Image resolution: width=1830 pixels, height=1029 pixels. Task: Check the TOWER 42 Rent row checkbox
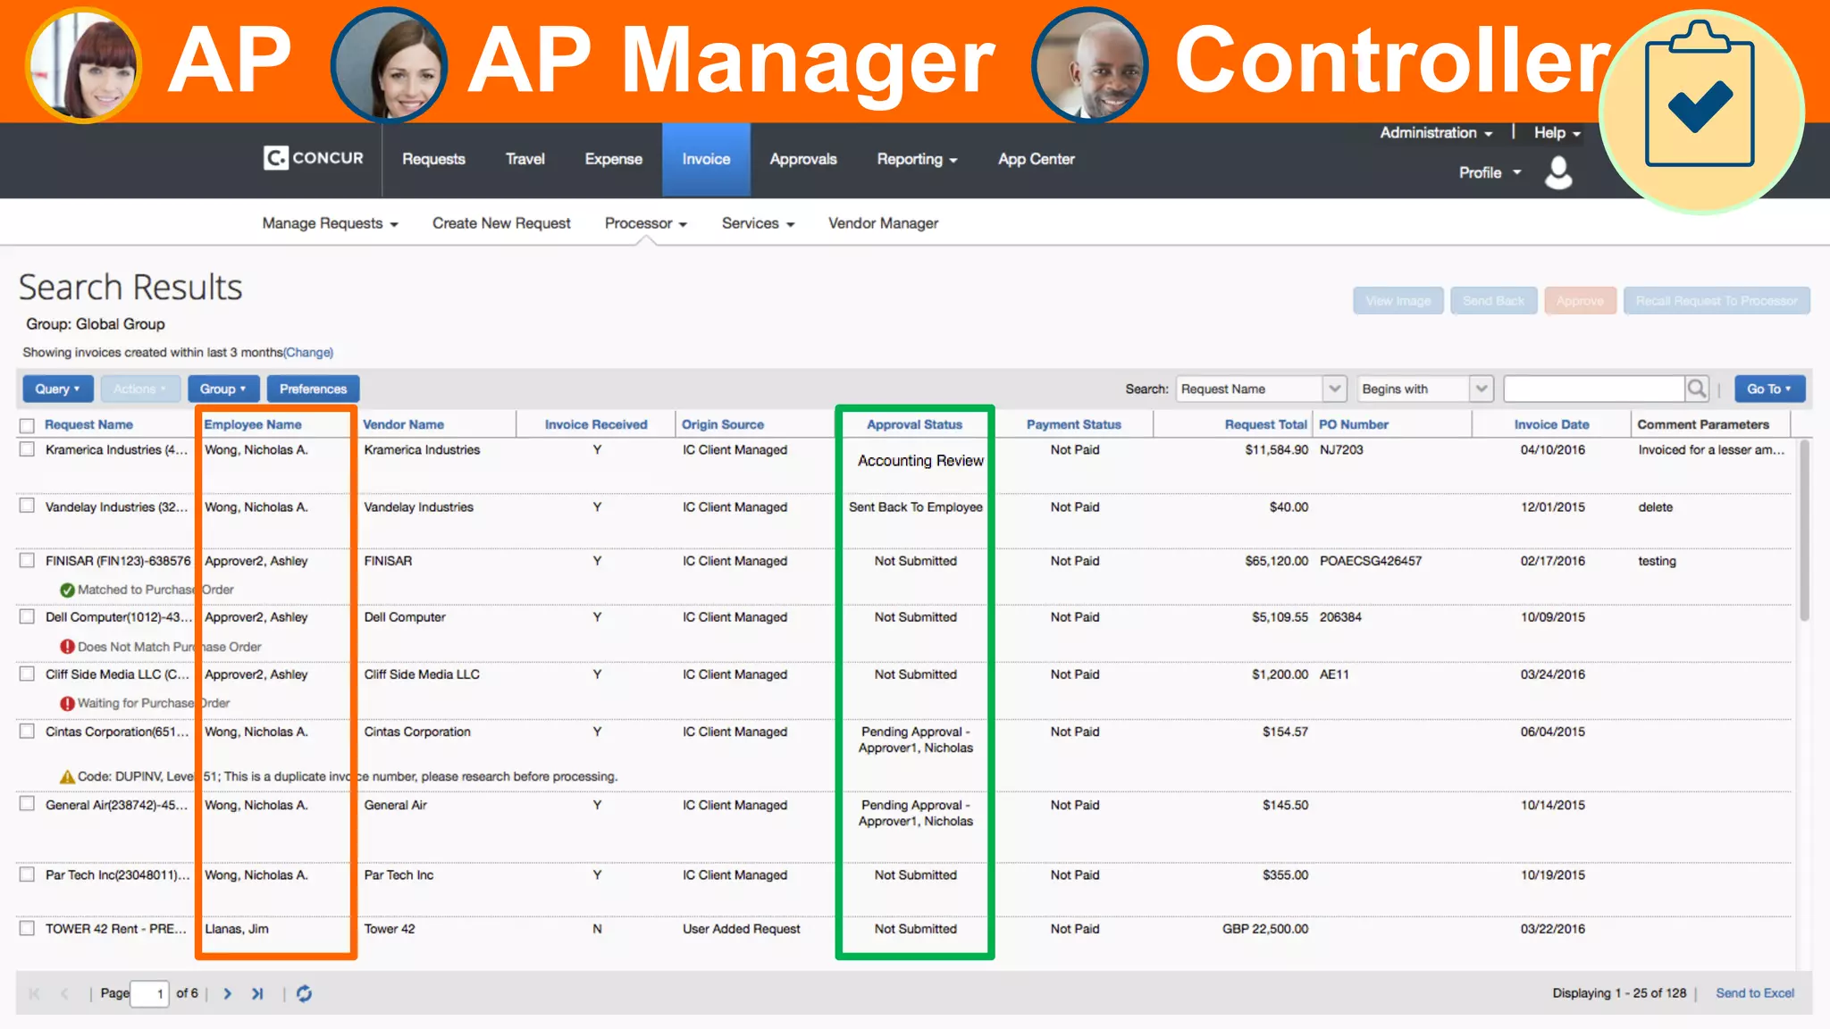click(x=28, y=928)
